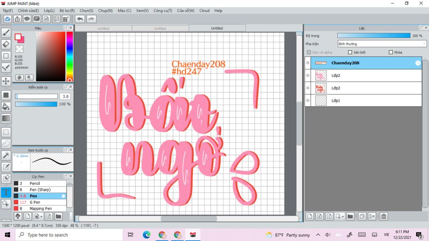Open the color palette button below RGB values

pos(19,77)
